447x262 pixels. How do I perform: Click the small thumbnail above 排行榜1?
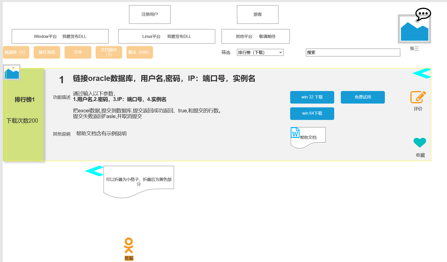(x=12, y=72)
